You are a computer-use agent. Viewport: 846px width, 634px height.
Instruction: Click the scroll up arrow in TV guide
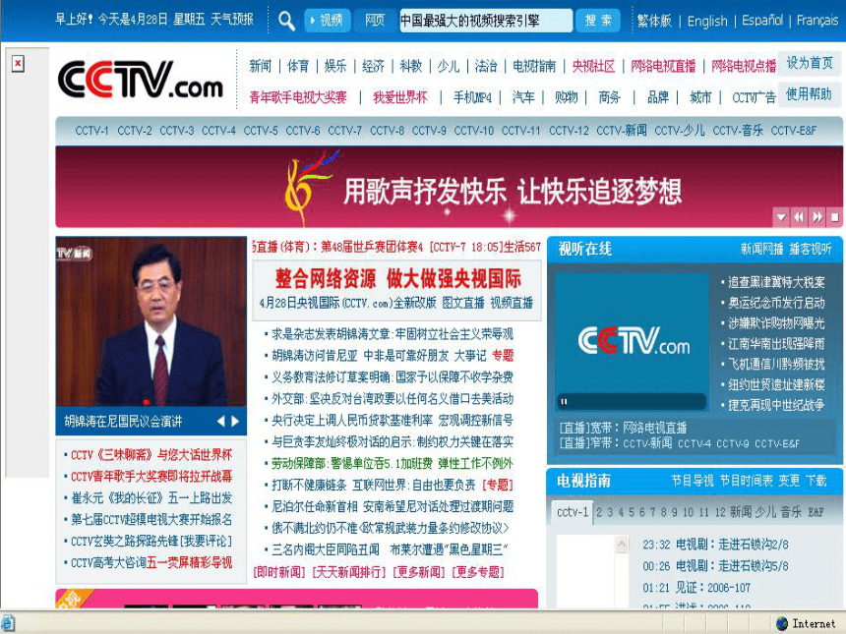pos(622,544)
